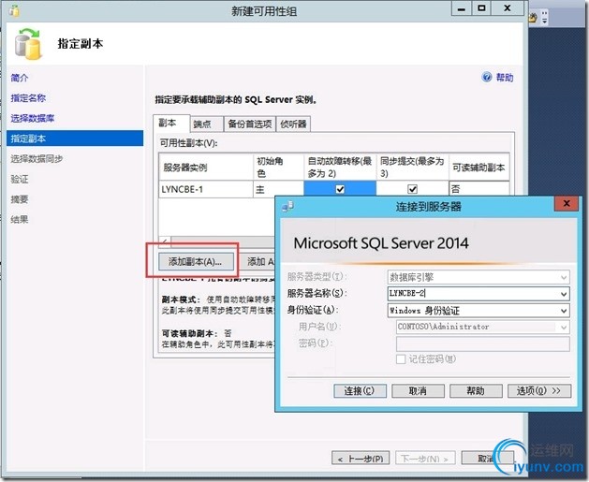Open the 服务器类型 dropdown
Screen dimensions: 589x482
tap(564, 277)
